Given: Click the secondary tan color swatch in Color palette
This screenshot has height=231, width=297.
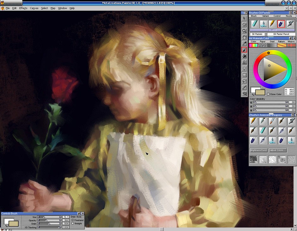Looking at the screenshot, I should coord(260,92).
